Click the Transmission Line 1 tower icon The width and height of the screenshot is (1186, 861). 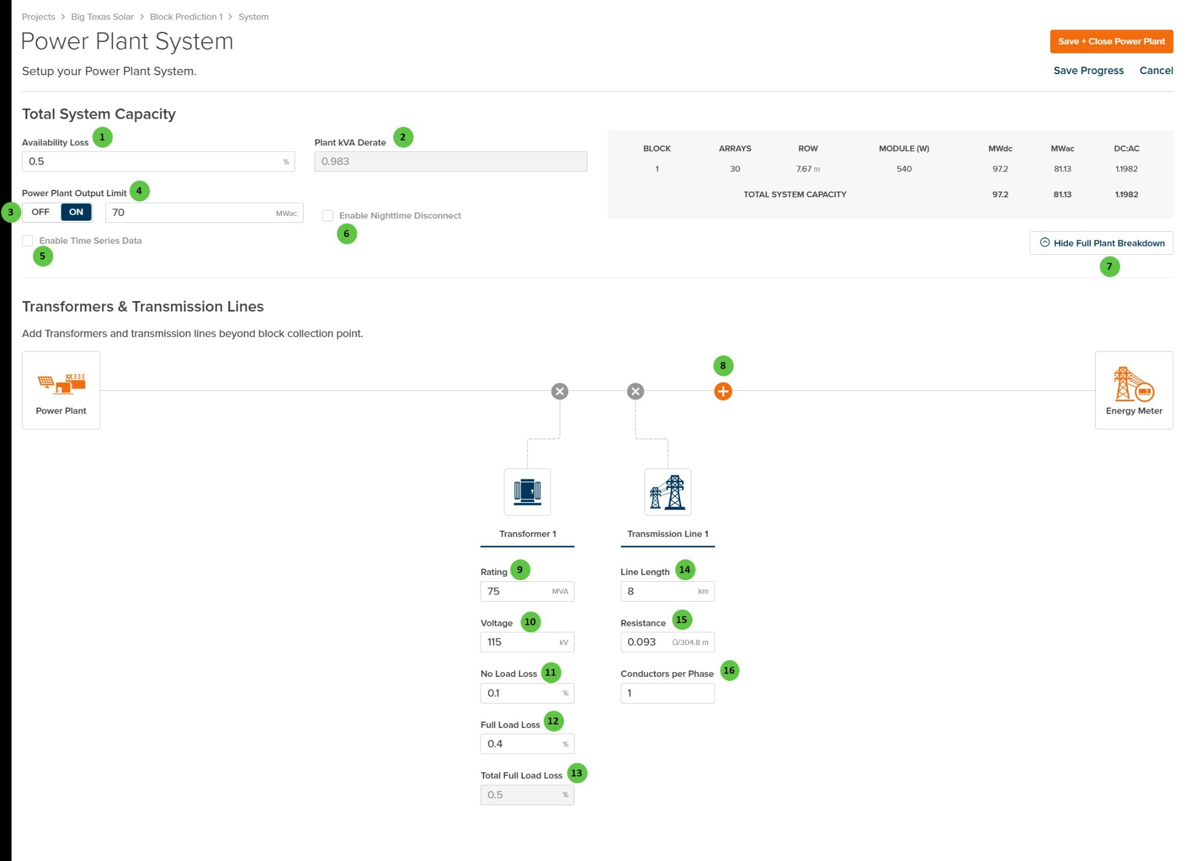tap(667, 492)
